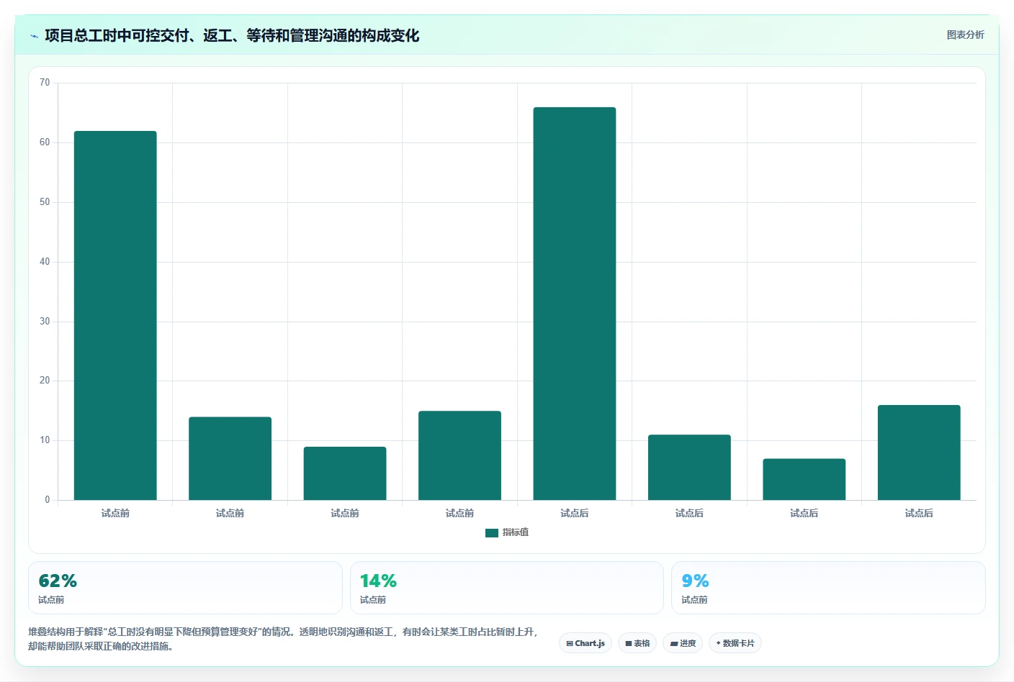Screen dimensions: 1014x682
Task: Open the 14% 试点前 stat card
Action: pos(507,588)
